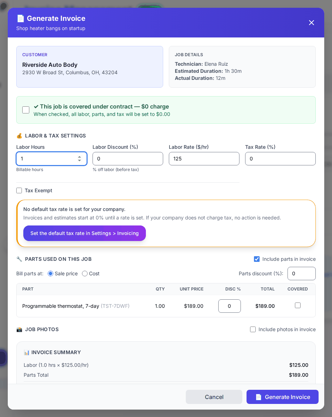Click the COVERED column header

(298, 289)
